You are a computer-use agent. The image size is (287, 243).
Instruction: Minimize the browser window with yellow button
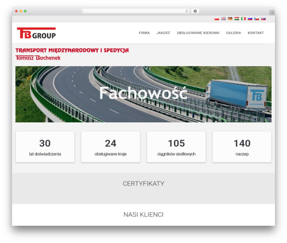[21, 11]
